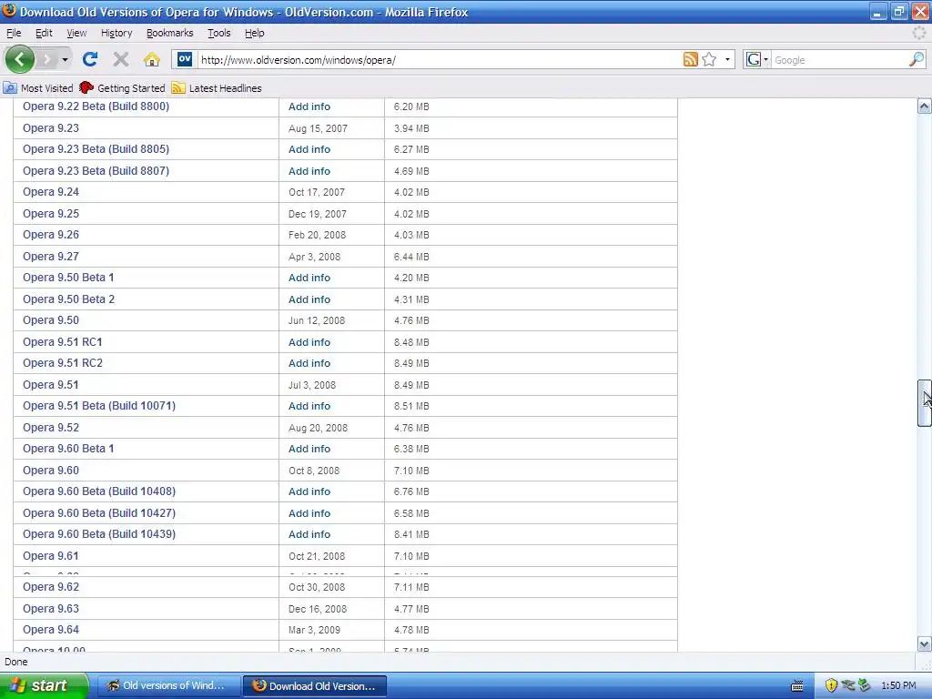Image resolution: width=932 pixels, height=699 pixels.
Task: Open Opera 9.60 Beta (Build 10439) link
Action: 99,534
